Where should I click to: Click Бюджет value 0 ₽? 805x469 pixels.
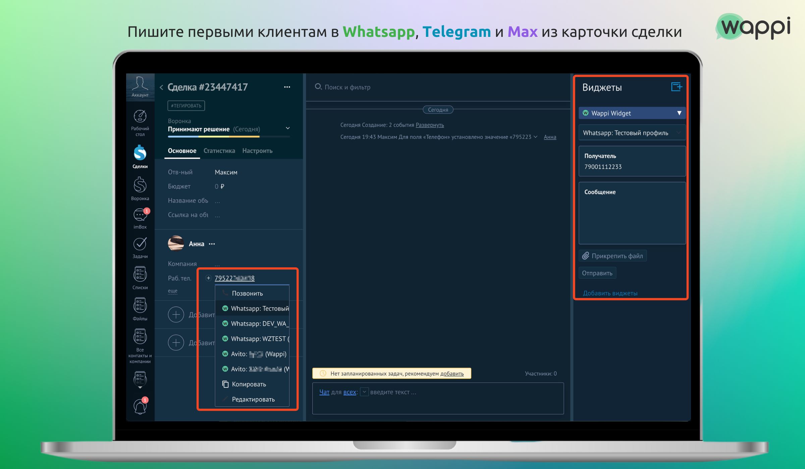click(x=219, y=186)
